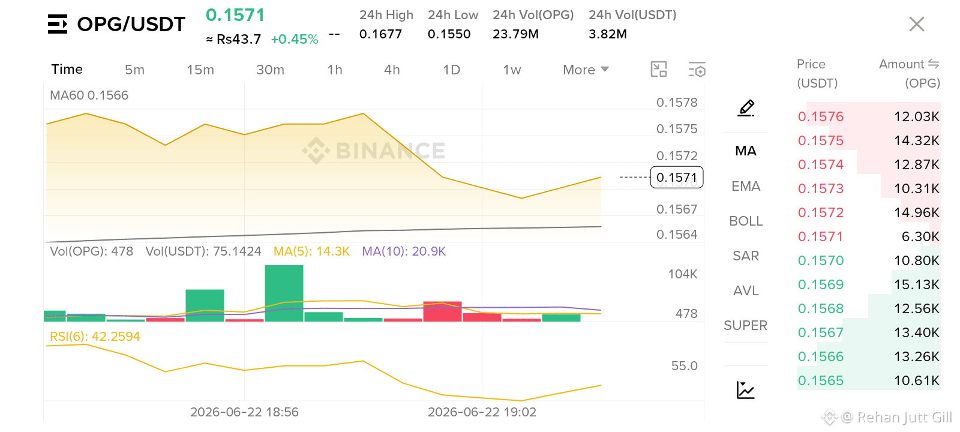This screenshot has height=432, width=960.
Task: Open chart indicator settings icon
Action: pyautogui.click(x=697, y=70)
